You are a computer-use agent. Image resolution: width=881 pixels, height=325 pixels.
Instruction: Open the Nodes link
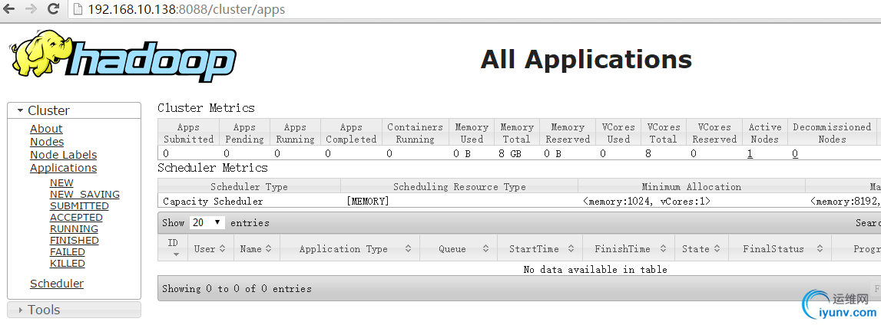[47, 142]
